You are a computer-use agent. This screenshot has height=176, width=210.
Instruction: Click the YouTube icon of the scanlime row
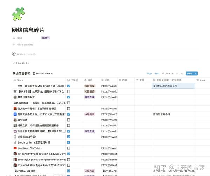[x=15, y=148]
